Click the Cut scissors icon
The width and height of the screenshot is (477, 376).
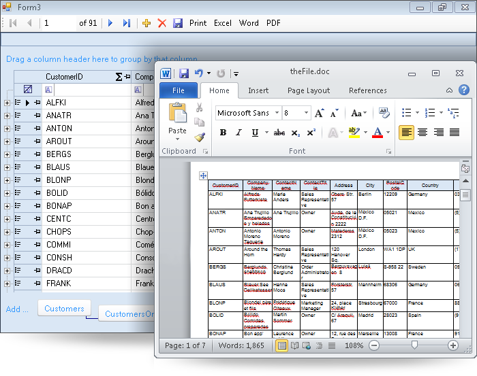coord(199,107)
